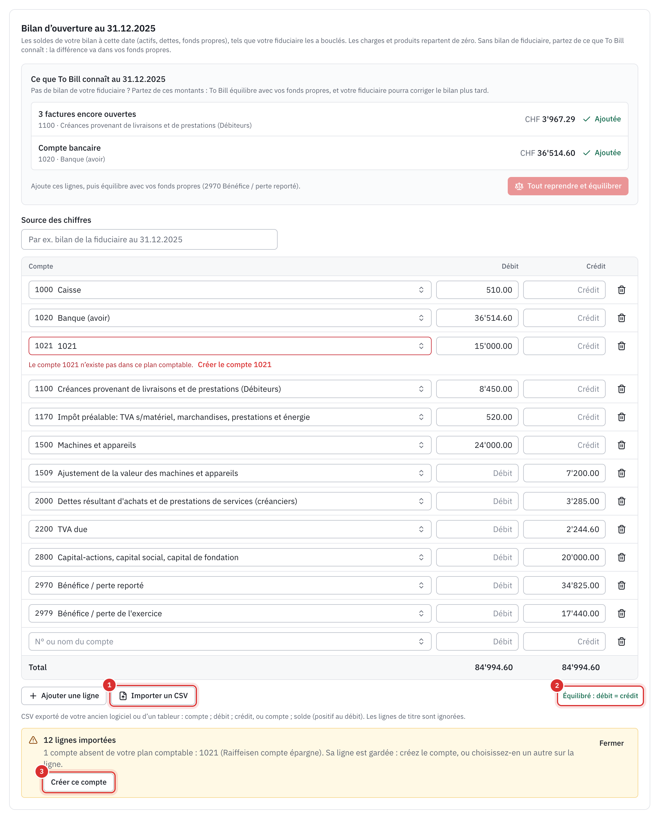
Task: Open the 2200 TVA due account dropdown
Action: (x=230, y=529)
